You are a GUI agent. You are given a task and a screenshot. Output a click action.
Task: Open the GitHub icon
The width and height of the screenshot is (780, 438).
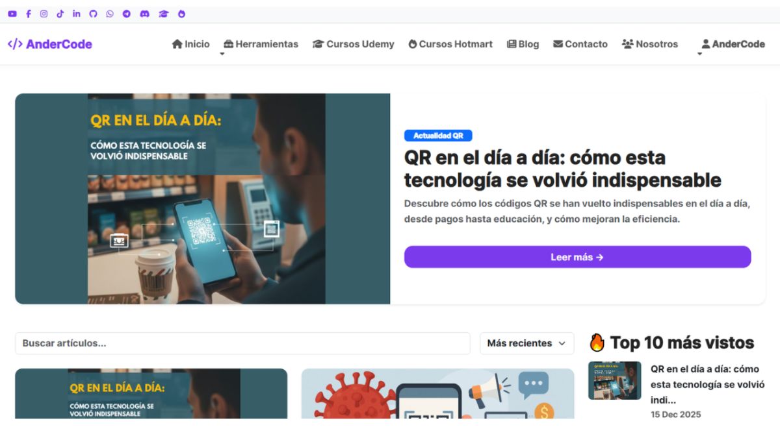[93, 14]
